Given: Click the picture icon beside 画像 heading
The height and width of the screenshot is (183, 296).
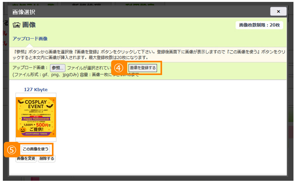Looking at the screenshot, I should point(16,25).
